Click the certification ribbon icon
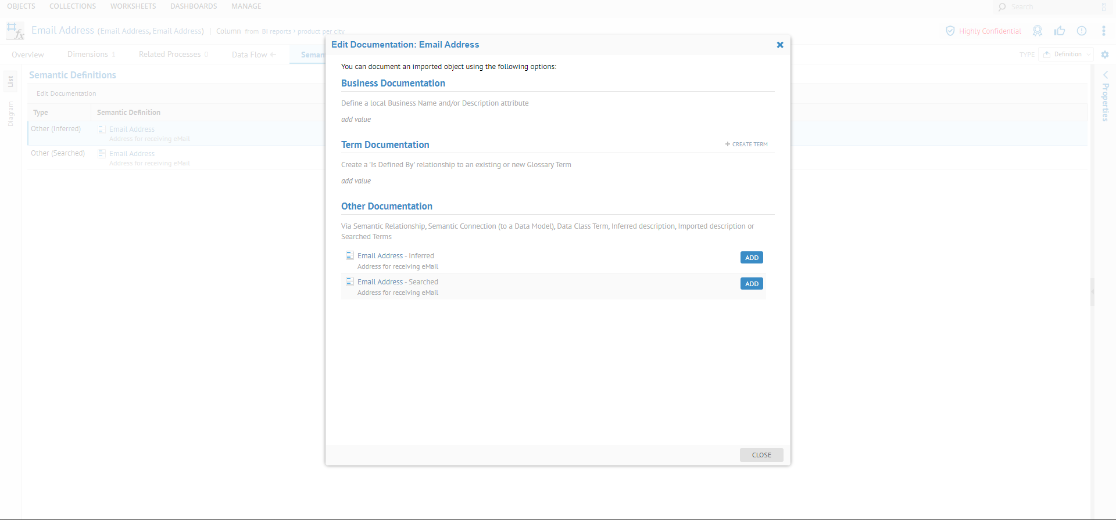 coord(1038,31)
